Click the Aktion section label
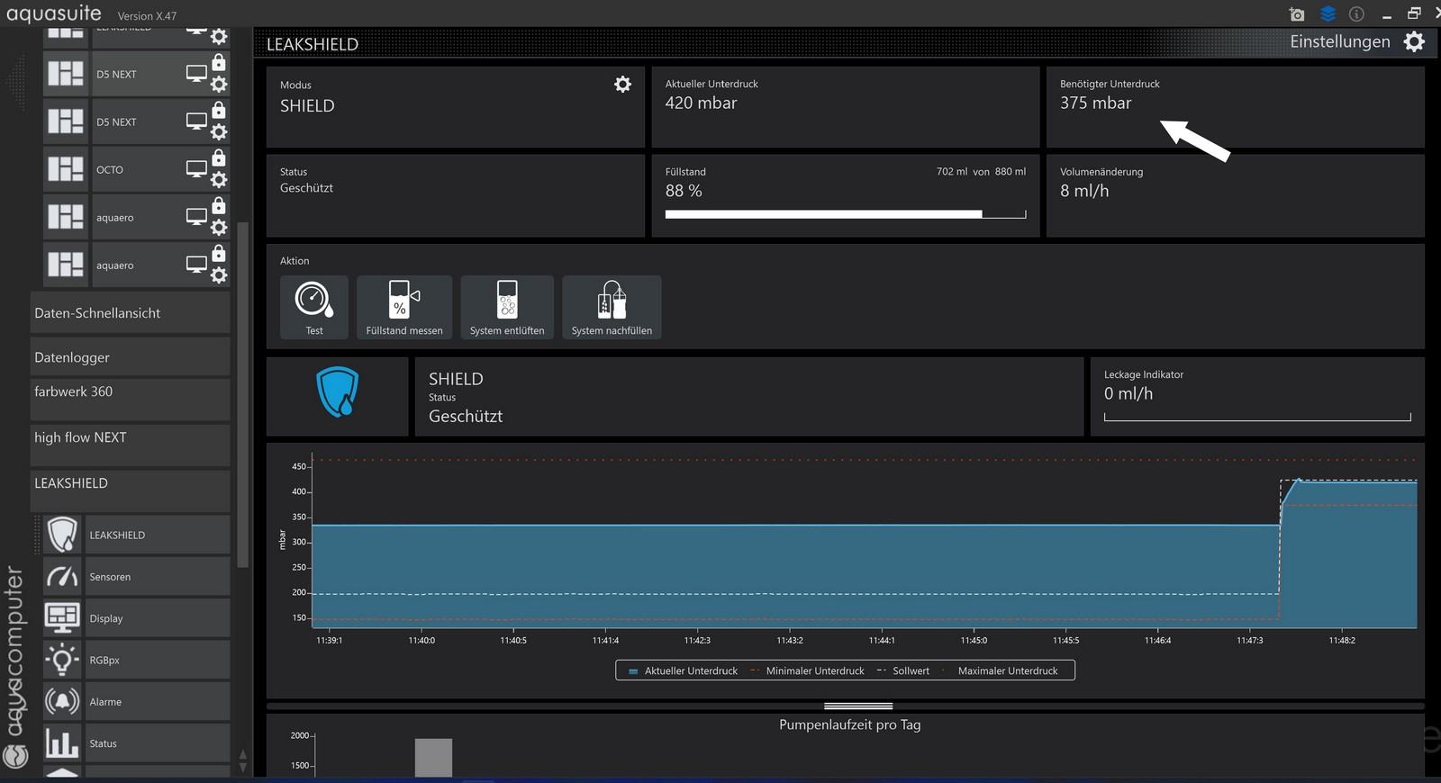 (x=295, y=261)
